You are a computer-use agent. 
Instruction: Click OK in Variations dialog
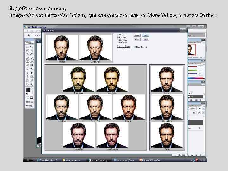click(146, 35)
